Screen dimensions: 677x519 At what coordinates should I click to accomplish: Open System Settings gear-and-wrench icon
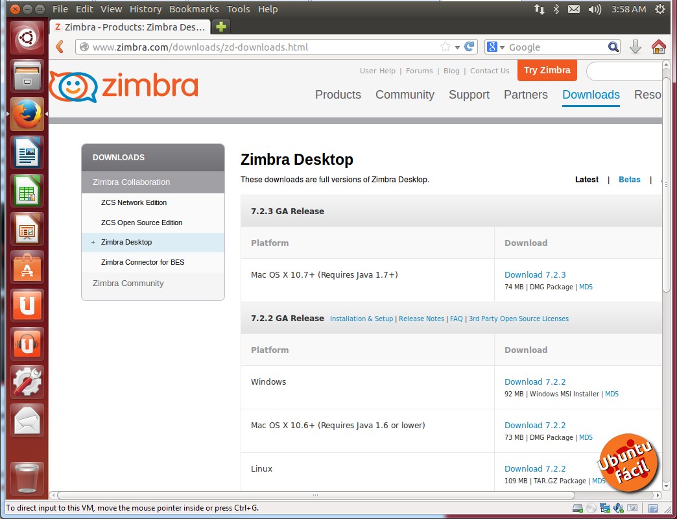coord(27,381)
